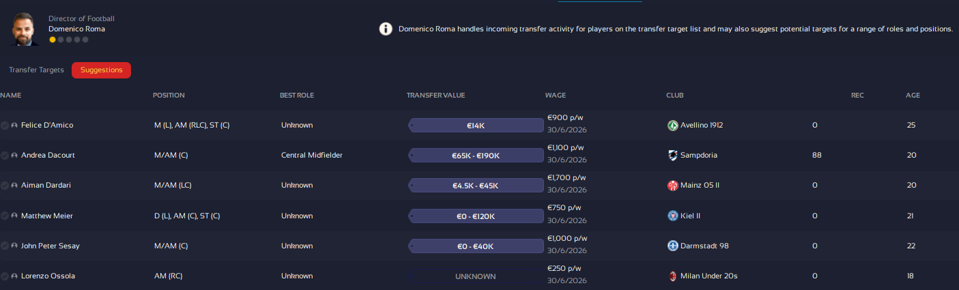This screenshot has width=959, height=290.
Task: Tick the select checkmark for Lorenzo Ossola
Action: 5,276
